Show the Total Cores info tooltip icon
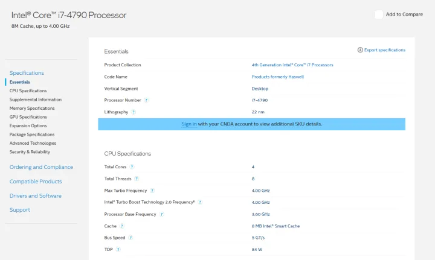 click(132, 166)
